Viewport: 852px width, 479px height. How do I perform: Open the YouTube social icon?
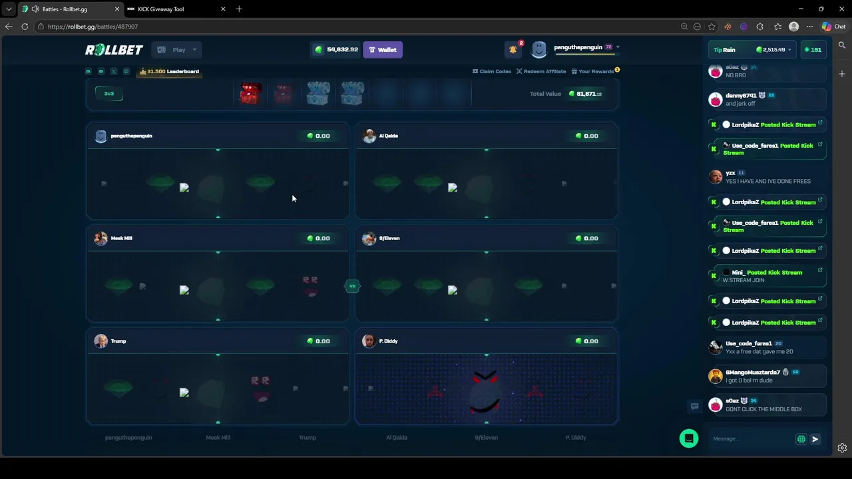101,71
